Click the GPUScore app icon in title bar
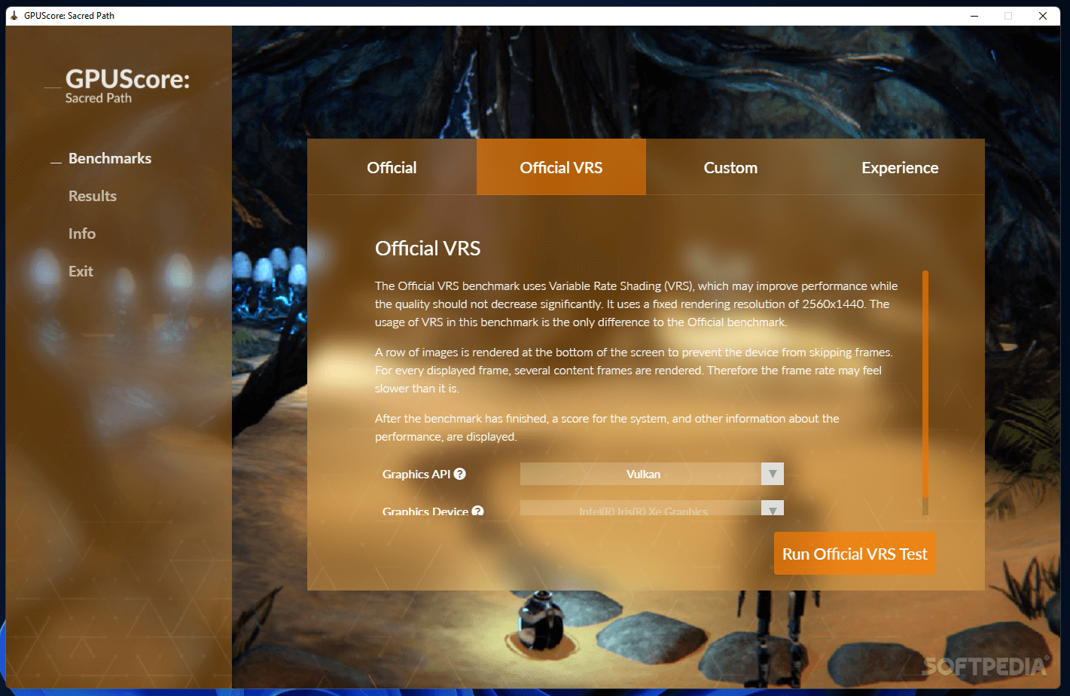Viewport: 1070px width, 696px height. click(14, 15)
